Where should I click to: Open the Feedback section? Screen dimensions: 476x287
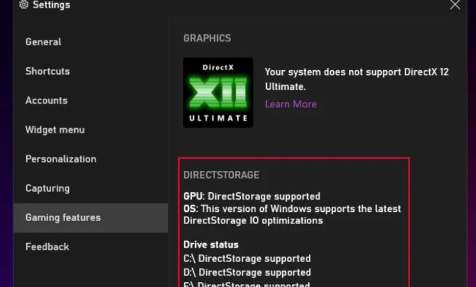[x=48, y=247]
